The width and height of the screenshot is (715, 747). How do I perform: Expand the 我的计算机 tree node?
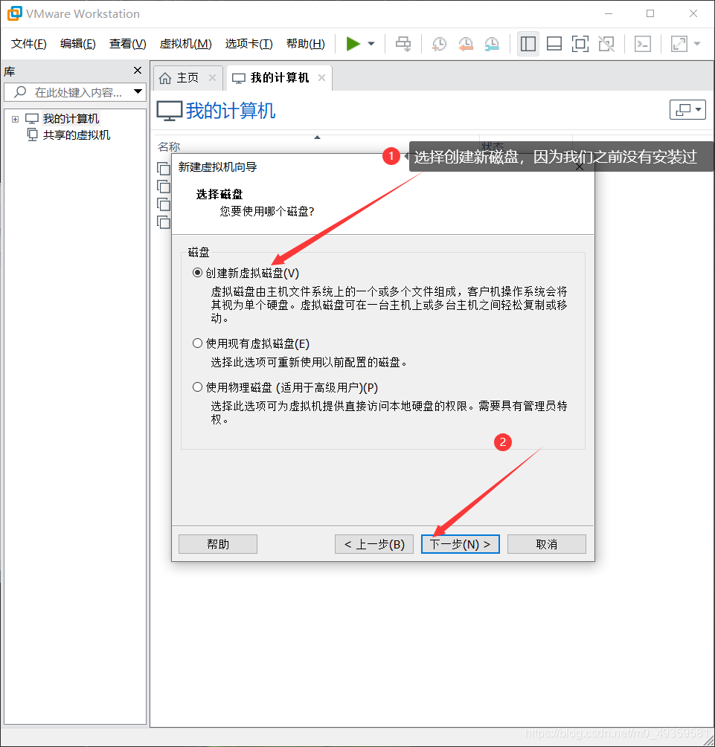point(16,119)
